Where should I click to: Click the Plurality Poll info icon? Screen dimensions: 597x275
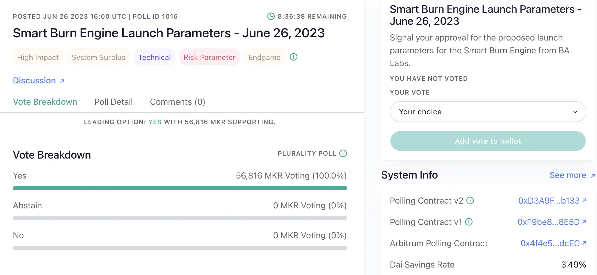(x=343, y=153)
